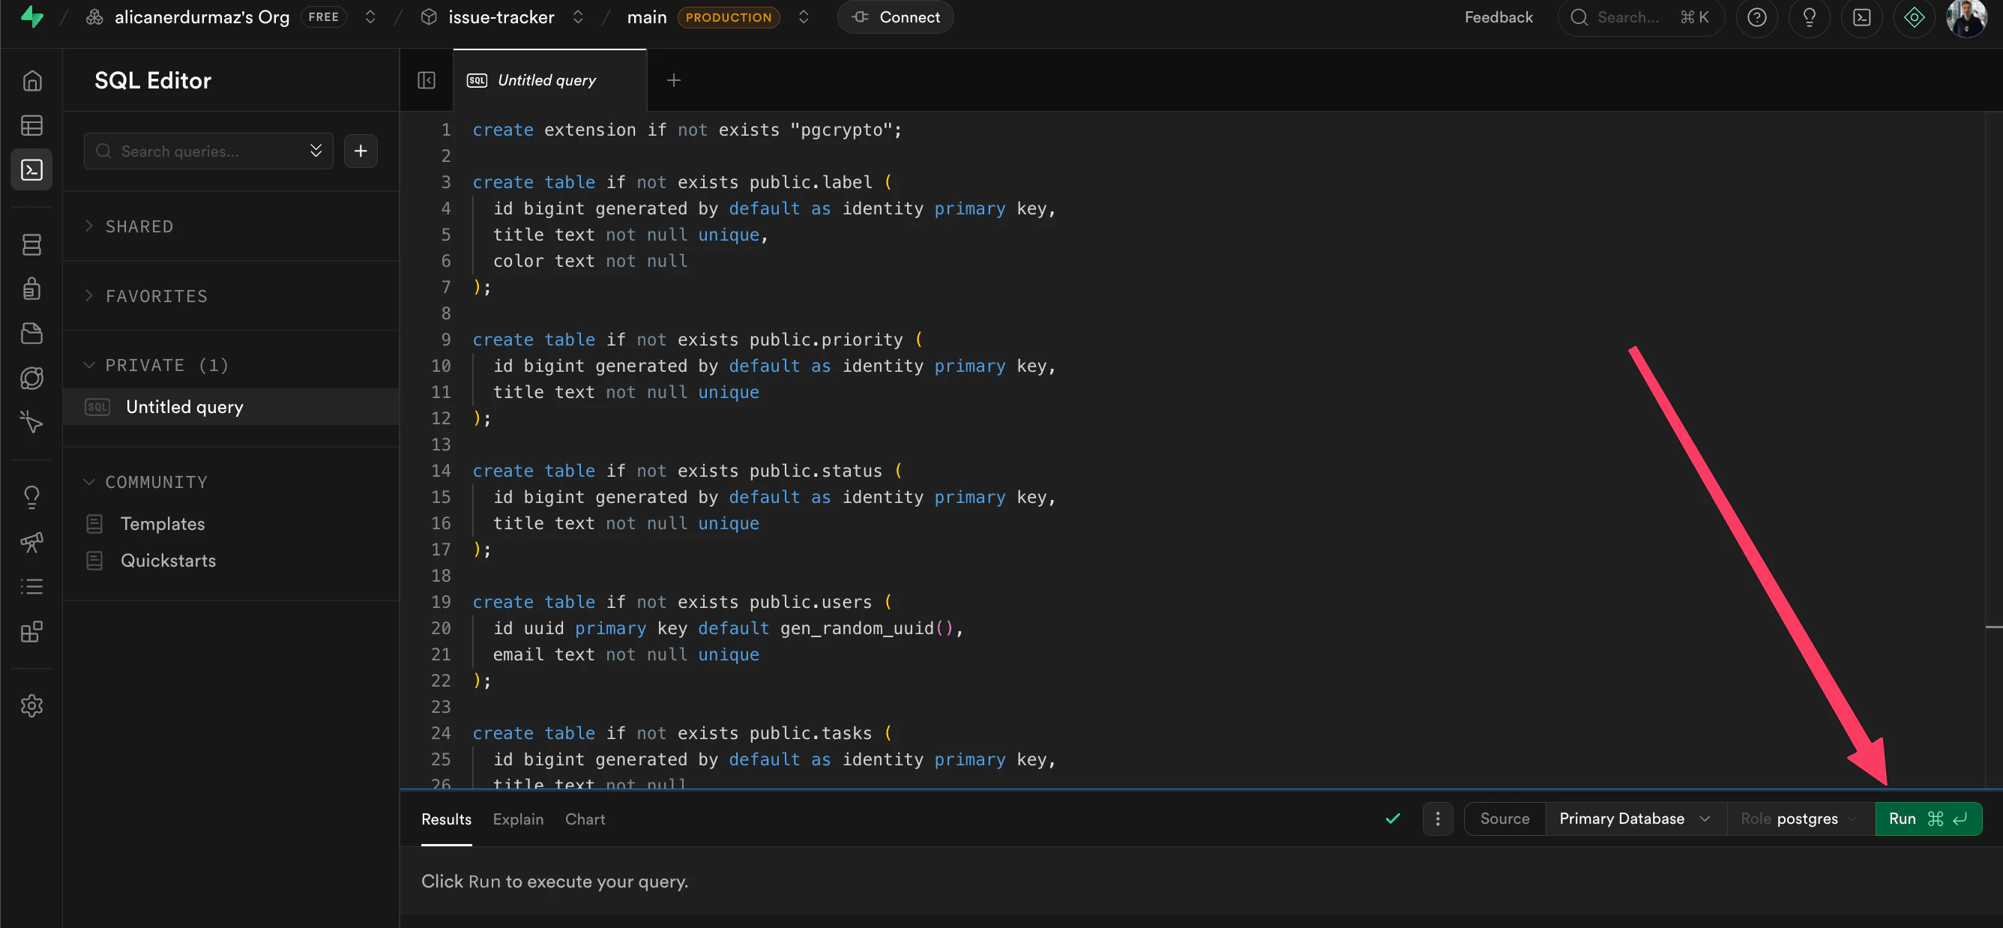This screenshot has width=2003, height=928.
Task: Open Realtime via the cursor icon
Action: [x=32, y=422]
